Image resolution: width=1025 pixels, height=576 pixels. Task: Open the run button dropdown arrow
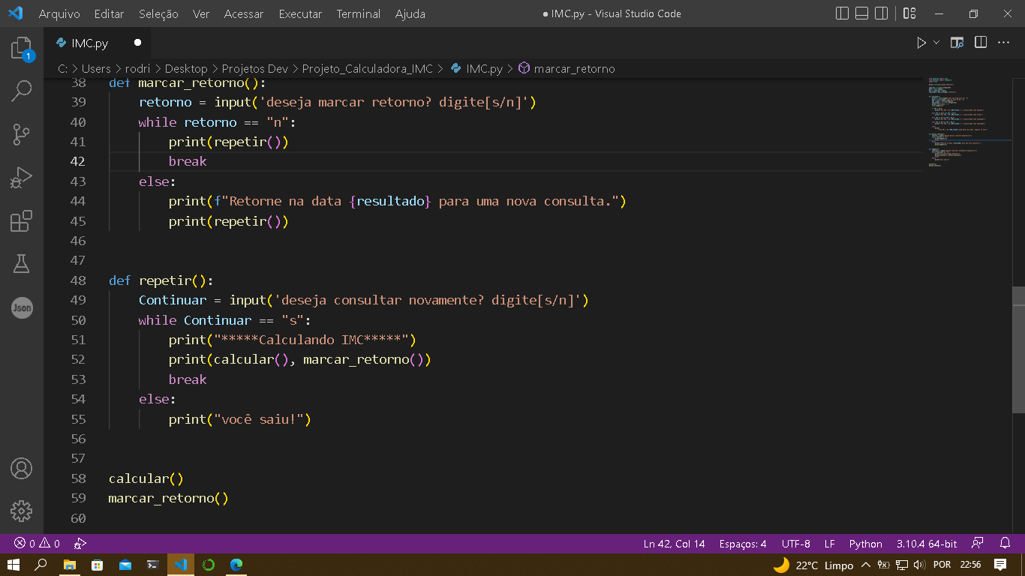tap(936, 43)
